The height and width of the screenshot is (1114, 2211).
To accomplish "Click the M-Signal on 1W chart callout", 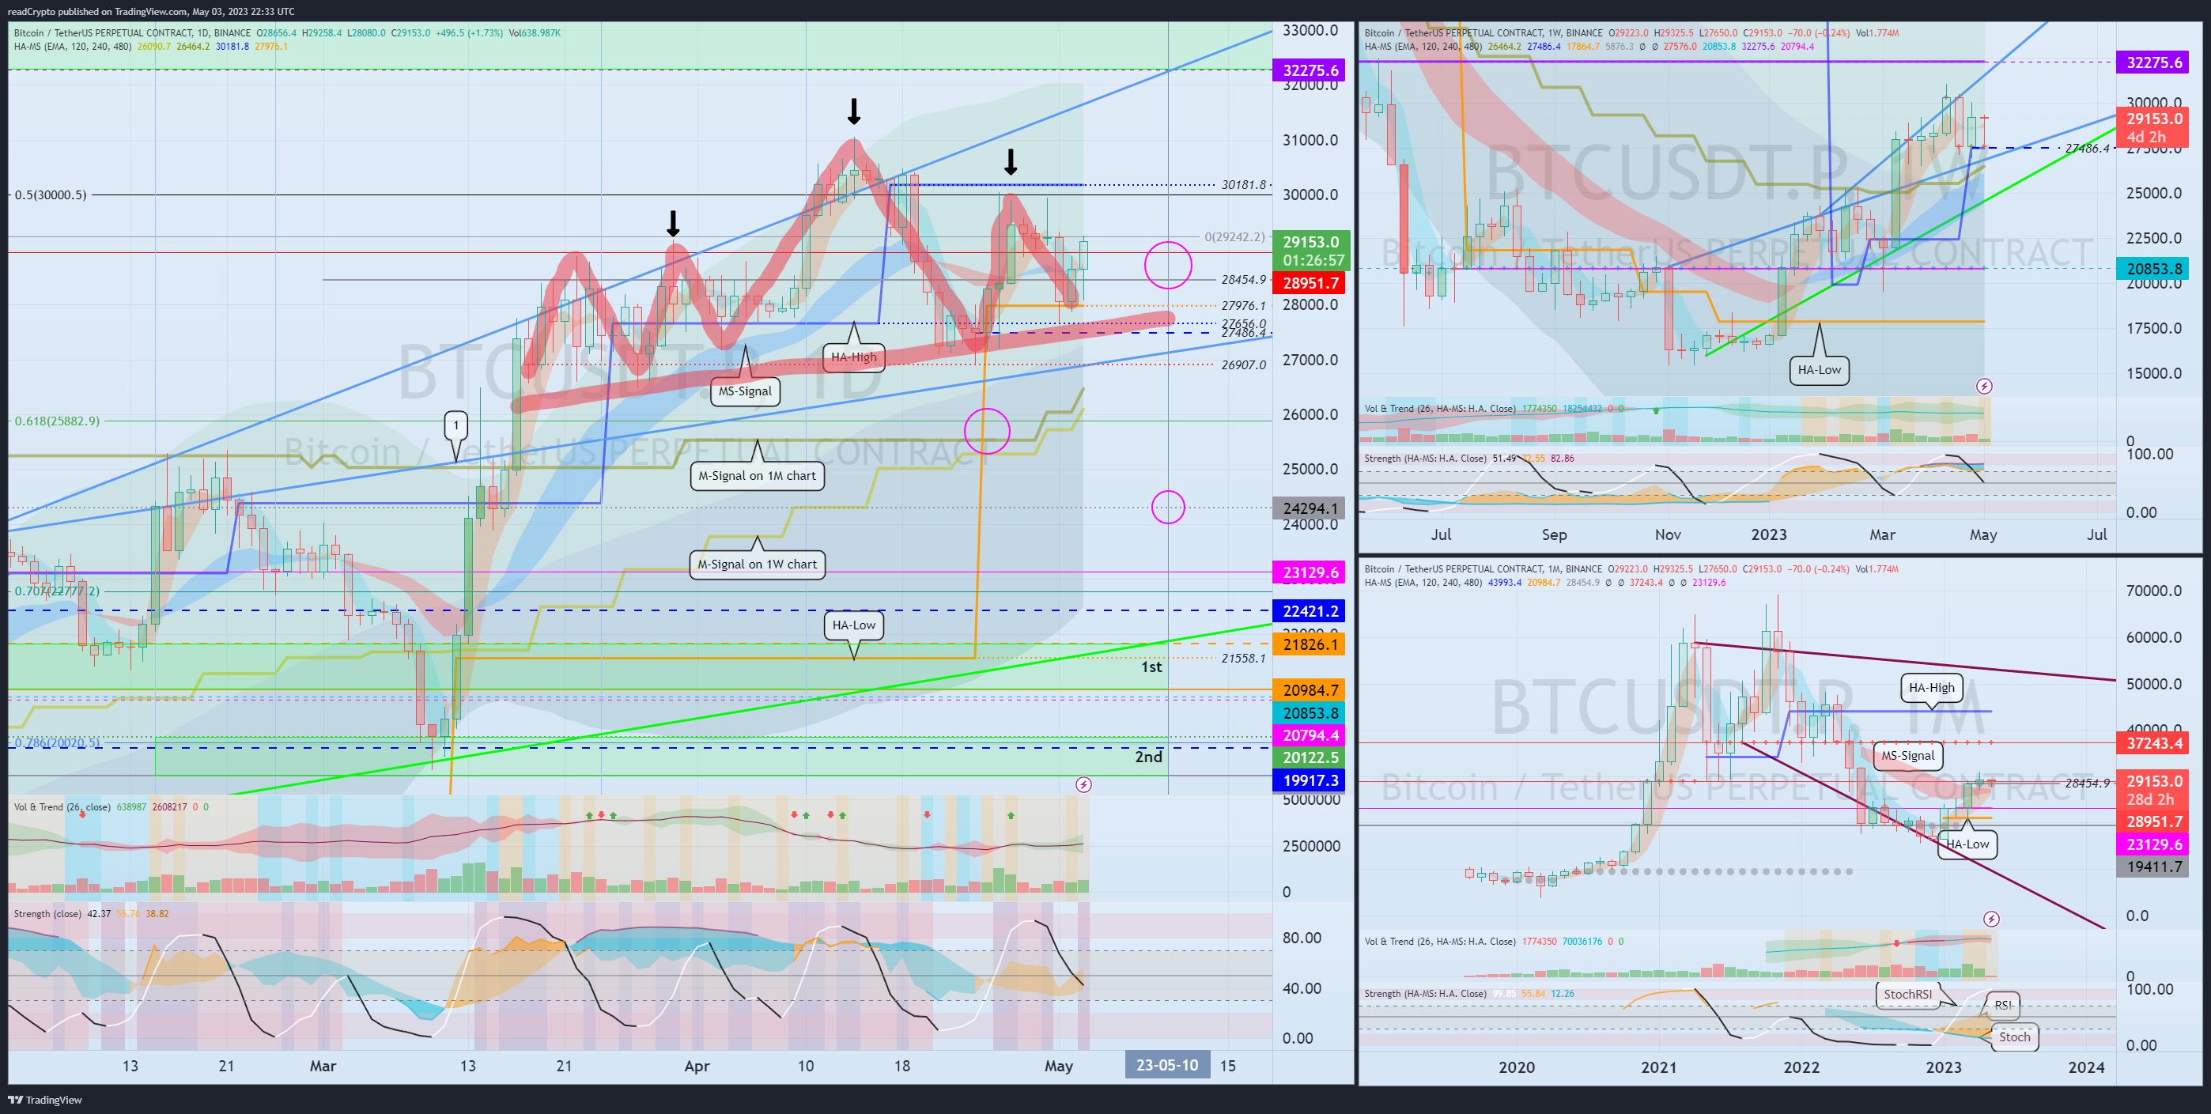I will pos(757,565).
